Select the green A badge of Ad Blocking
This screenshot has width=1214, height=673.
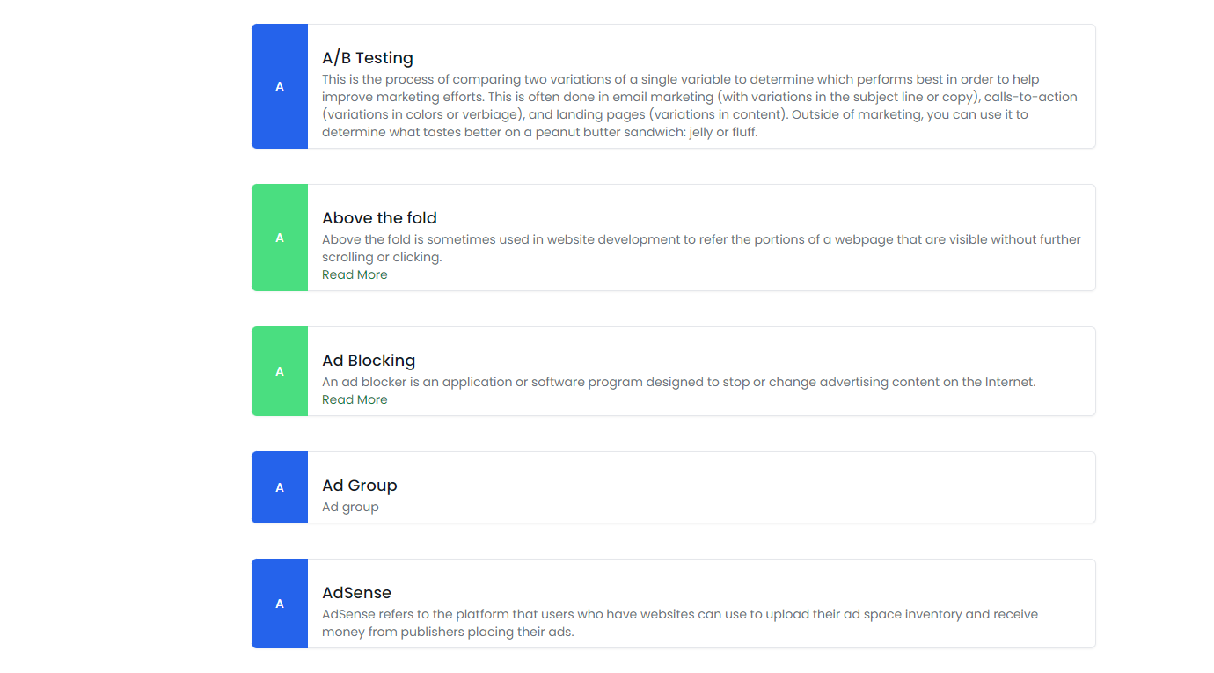tap(280, 371)
